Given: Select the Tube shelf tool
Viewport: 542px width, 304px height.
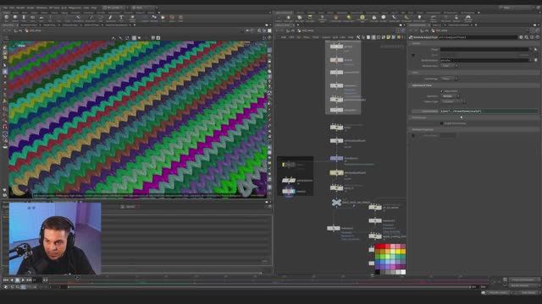Looking at the screenshot, I should [x=24, y=18].
